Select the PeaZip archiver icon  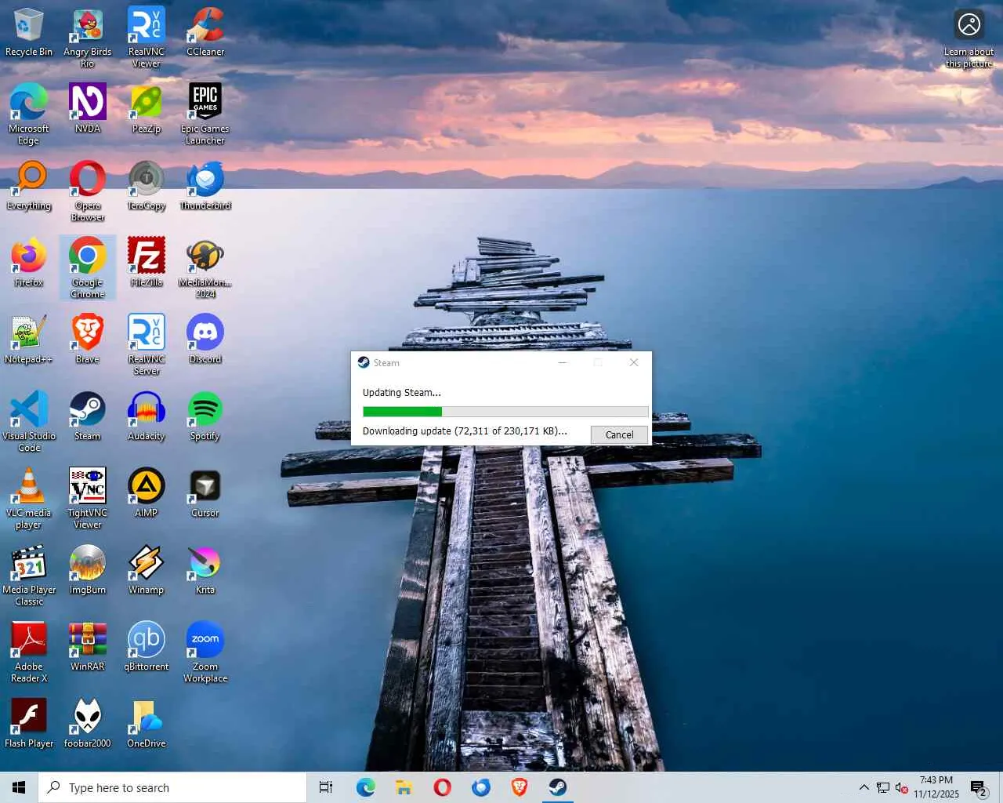pyautogui.click(x=147, y=109)
